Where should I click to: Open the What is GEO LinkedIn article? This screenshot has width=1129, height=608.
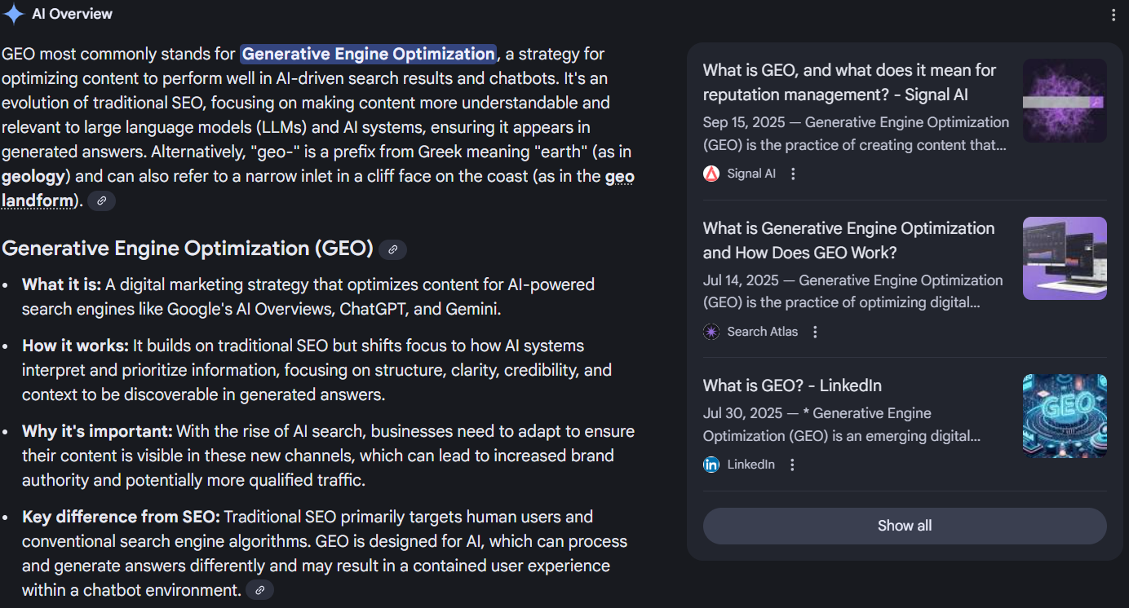pyautogui.click(x=792, y=385)
